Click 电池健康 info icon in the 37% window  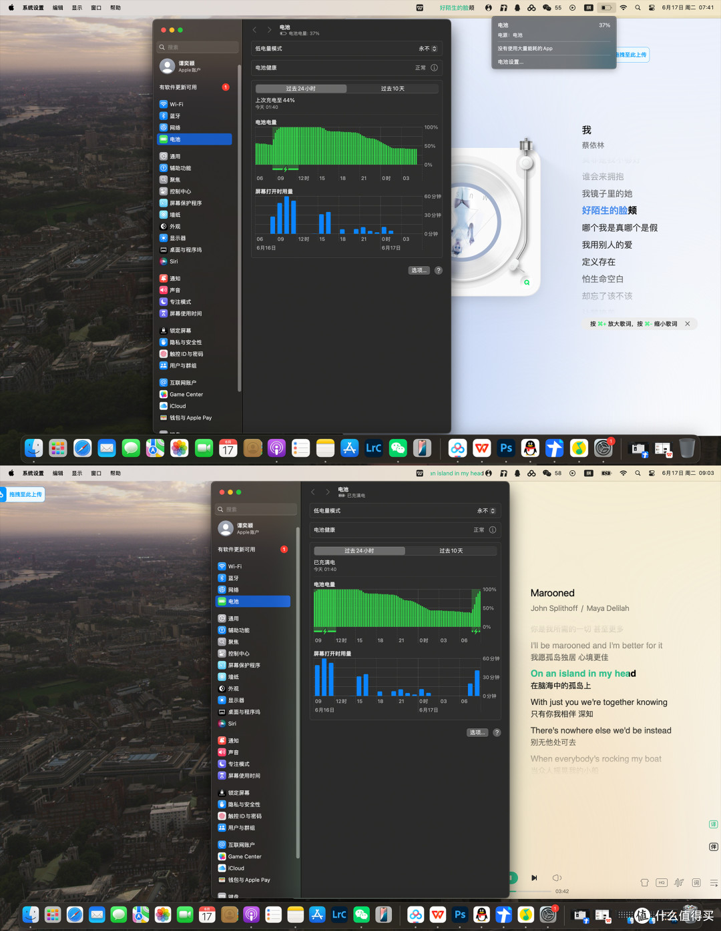coord(435,67)
